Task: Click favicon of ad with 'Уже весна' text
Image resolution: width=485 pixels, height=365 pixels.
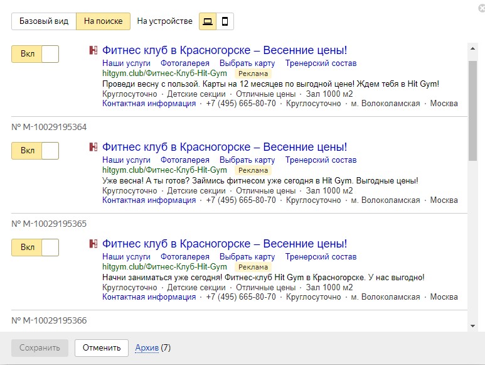Action: 93,147
